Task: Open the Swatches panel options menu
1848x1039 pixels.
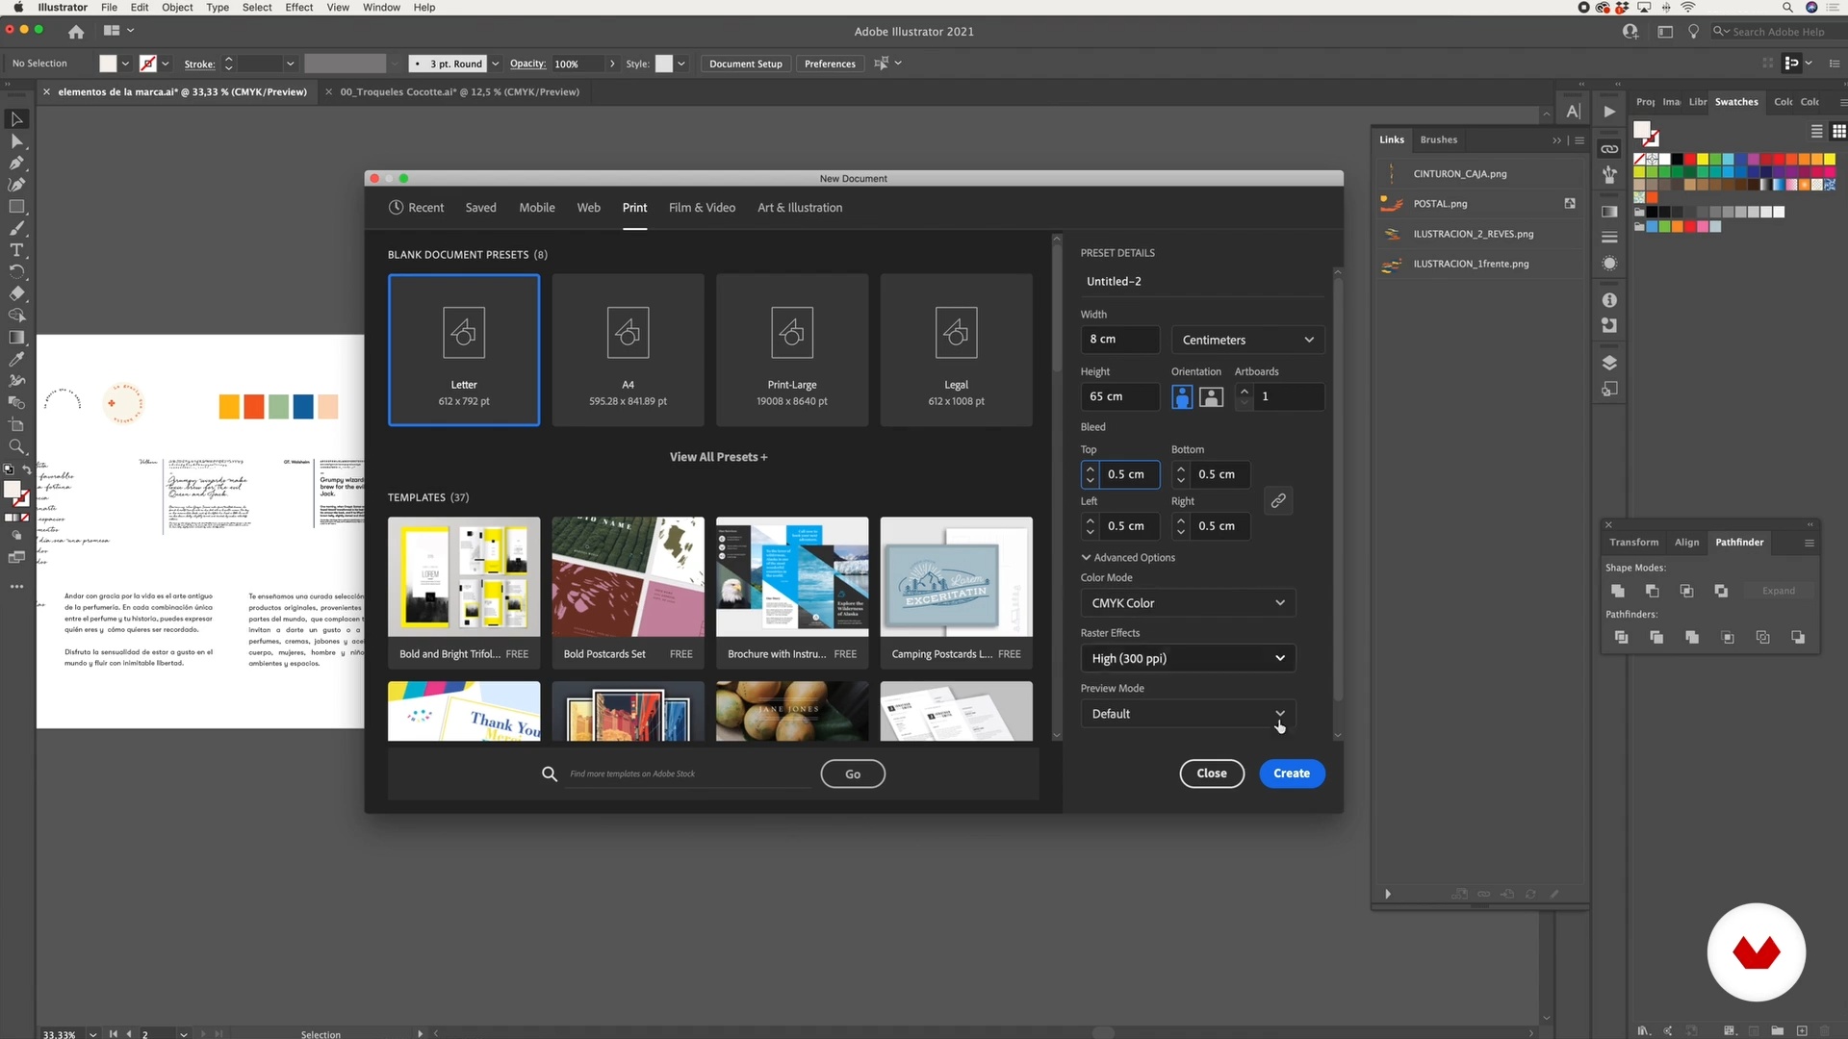Action: (x=1843, y=102)
